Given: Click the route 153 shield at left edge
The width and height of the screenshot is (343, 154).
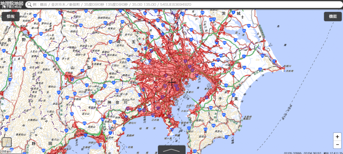Looking at the screenshot, I should tap(10, 80).
